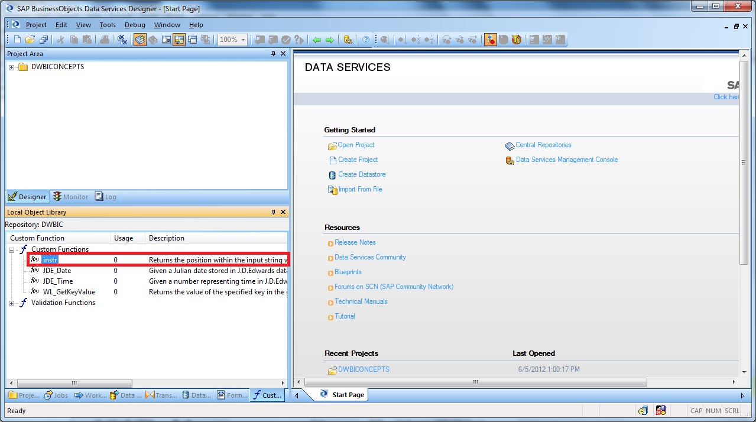This screenshot has height=422, width=756.
Task: Click the Data Services Management Console link
Action: [x=567, y=160]
